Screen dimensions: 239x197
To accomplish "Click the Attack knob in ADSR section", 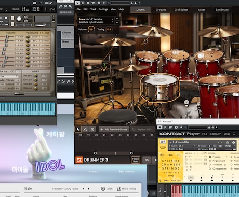I will tap(36, 76).
